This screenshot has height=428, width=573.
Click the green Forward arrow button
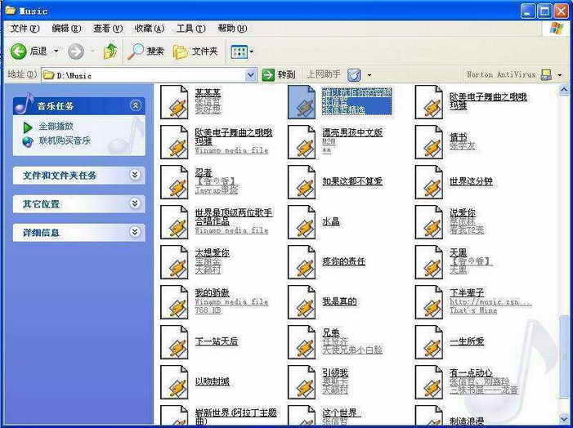coord(76,51)
